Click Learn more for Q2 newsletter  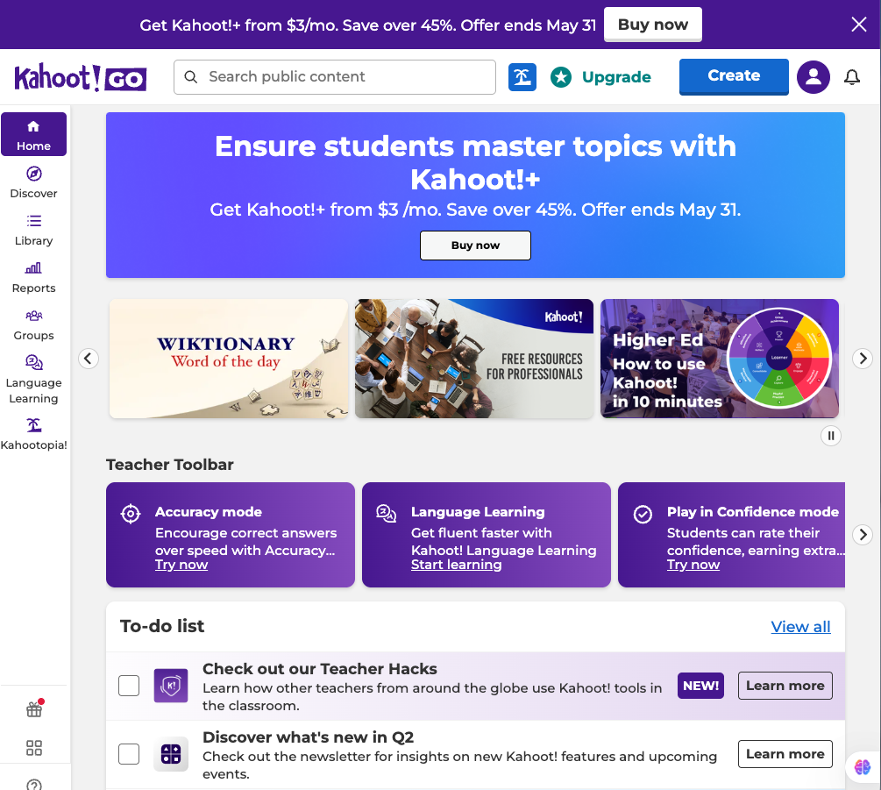coord(785,754)
